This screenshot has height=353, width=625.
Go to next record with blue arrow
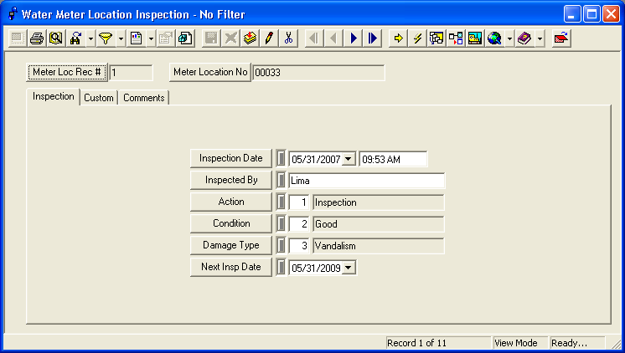click(x=354, y=38)
